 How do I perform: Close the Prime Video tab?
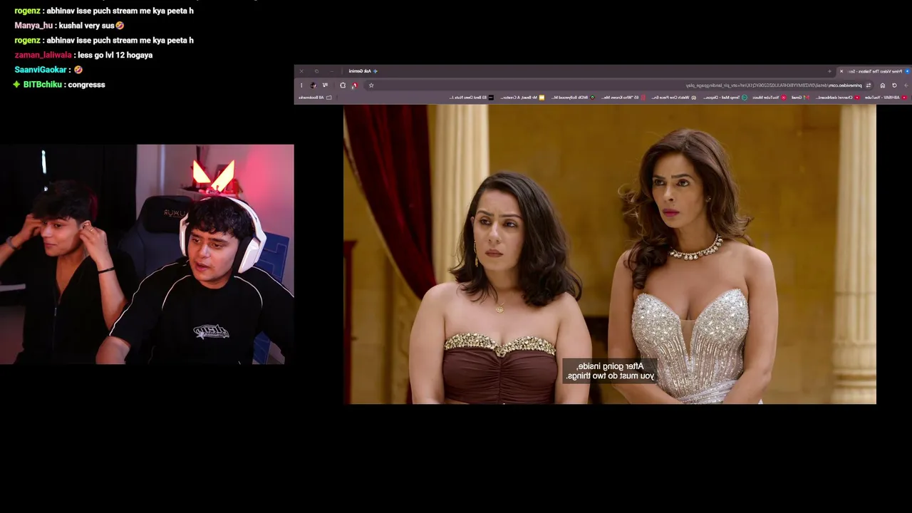coord(841,71)
